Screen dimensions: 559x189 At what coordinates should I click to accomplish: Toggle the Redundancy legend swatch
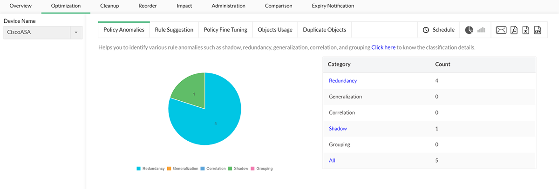tap(138, 169)
